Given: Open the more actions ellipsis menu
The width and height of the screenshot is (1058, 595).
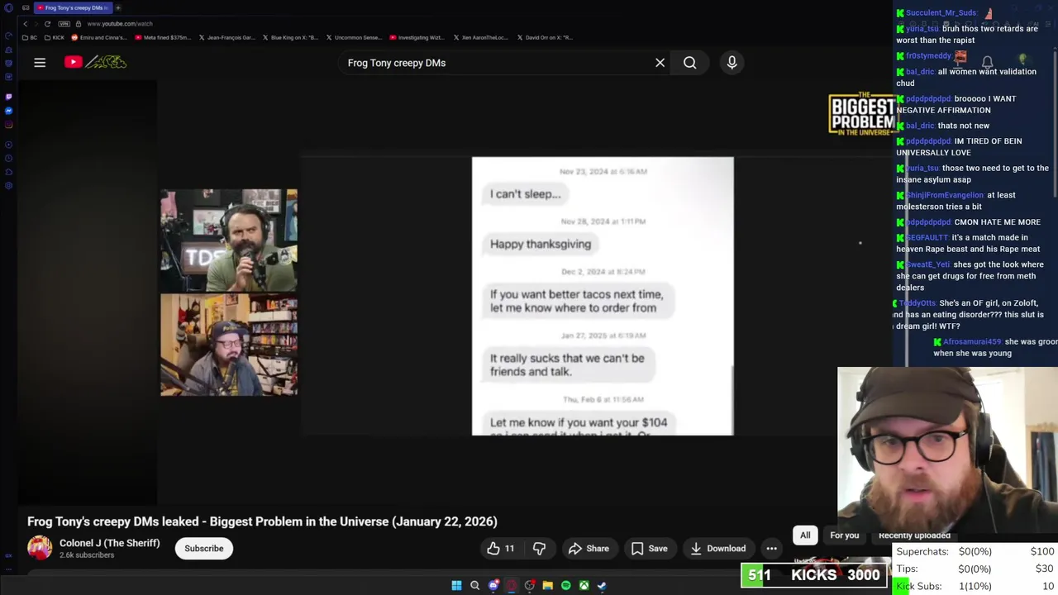Looking at the screenshot, I should pyautogui.click(x=771, y=549).
